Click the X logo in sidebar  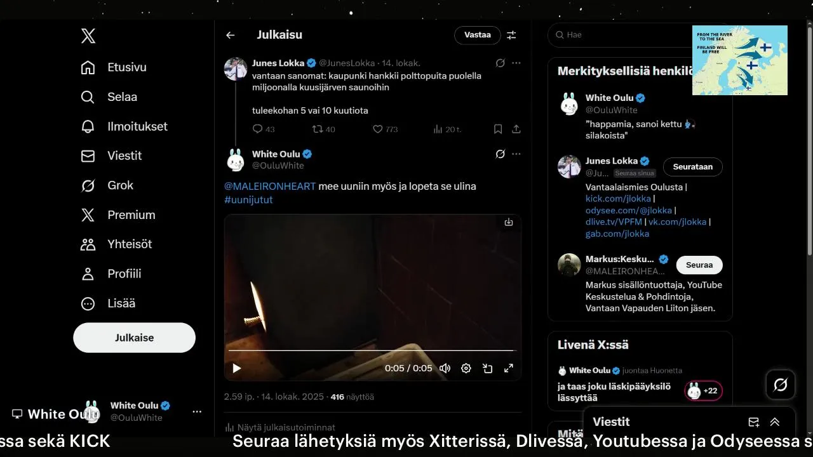pos(88,36)
